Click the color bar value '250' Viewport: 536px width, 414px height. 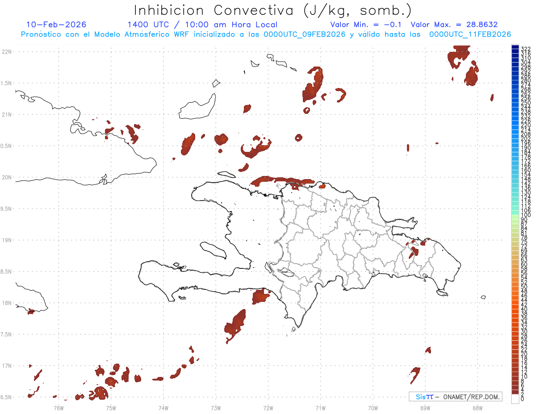[525, 102]
